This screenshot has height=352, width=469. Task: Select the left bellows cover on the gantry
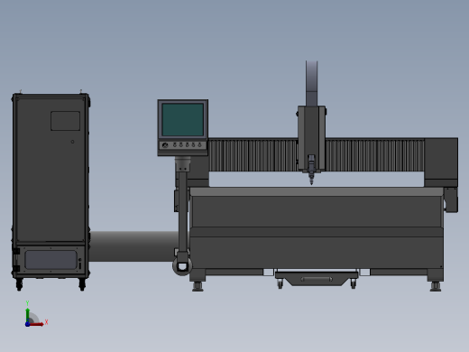point(253,155)
